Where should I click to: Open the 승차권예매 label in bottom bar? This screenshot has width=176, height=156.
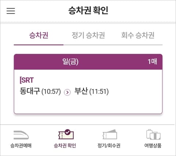21,146
